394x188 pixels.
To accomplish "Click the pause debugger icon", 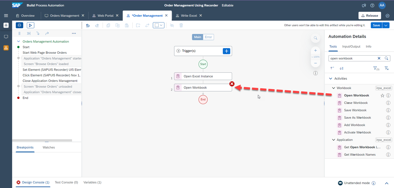I will click(x=19, y=33).
